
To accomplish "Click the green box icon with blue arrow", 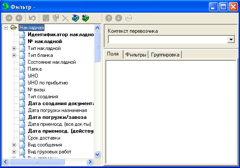I will pos(85,18).
